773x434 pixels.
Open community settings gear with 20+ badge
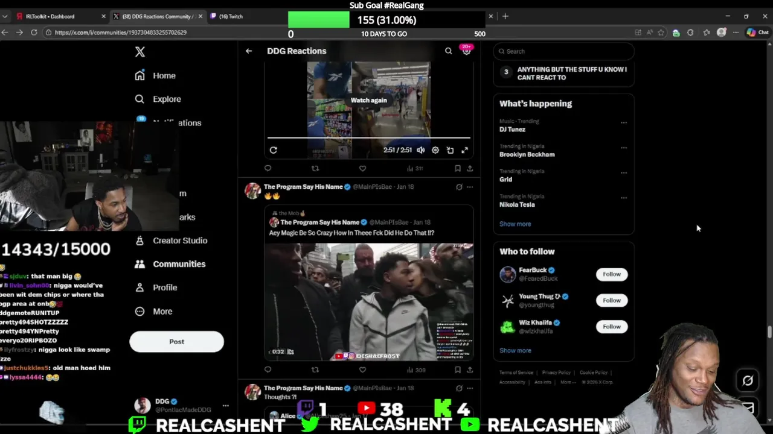[x=466, y=51]
